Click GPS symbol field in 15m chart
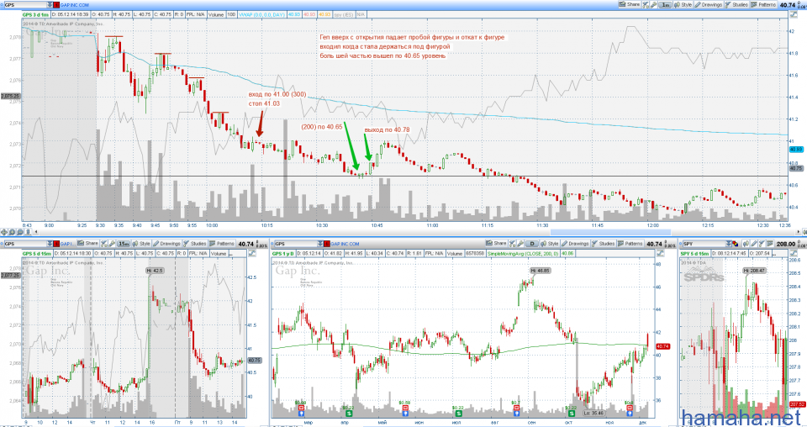807x427 pixels. tap(25, 244)
